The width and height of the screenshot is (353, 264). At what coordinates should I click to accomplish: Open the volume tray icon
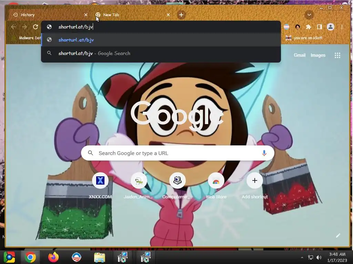click(319, 257)
